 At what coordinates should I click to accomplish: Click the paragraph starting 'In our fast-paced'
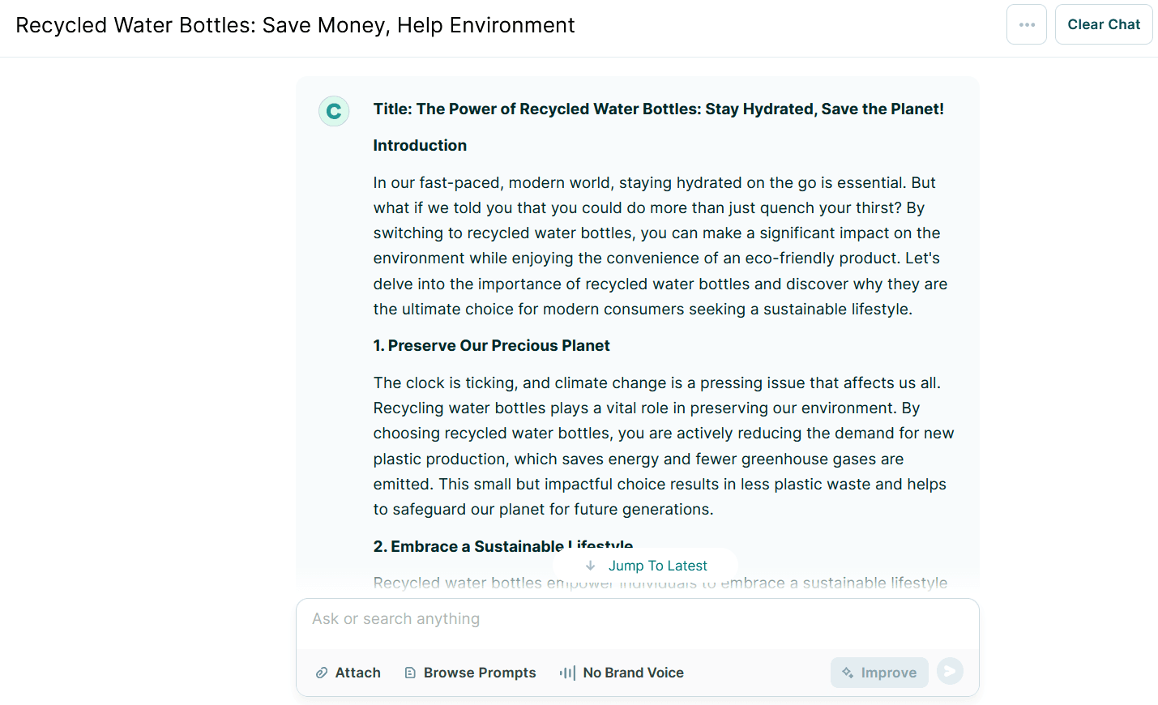pyautogui.click(x=660, y=246)
